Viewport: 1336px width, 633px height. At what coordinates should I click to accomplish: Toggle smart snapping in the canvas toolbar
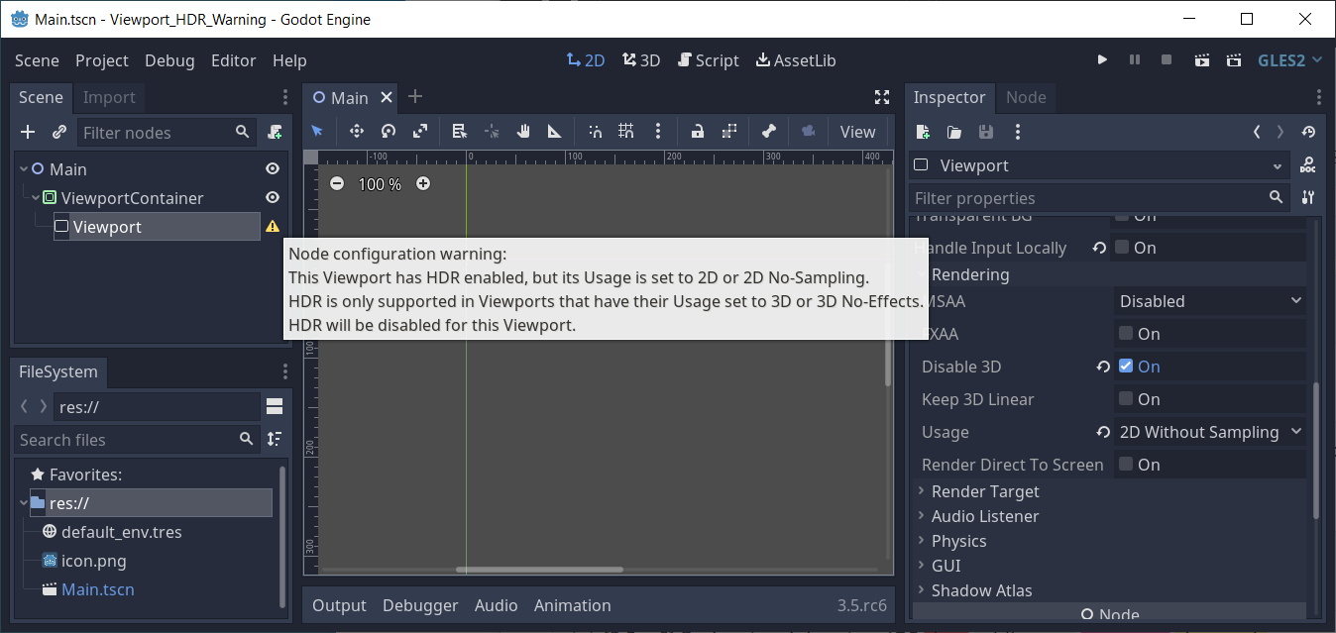[595, 131]
